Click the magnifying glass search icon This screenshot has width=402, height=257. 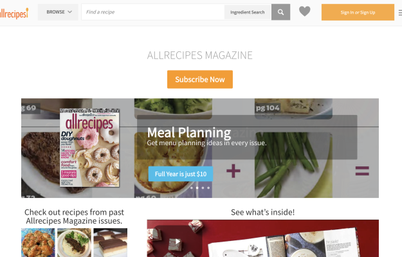click(280, 12)
